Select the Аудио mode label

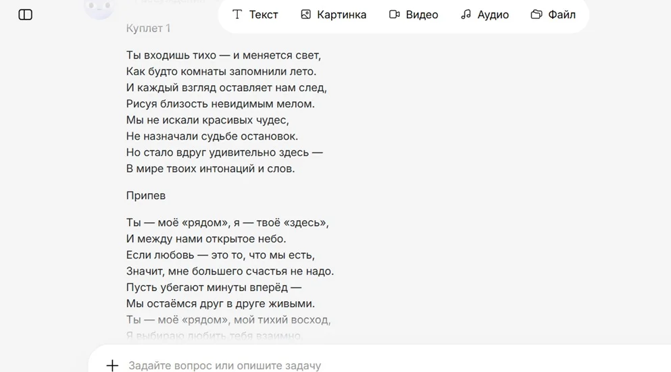tap(493, 15)
